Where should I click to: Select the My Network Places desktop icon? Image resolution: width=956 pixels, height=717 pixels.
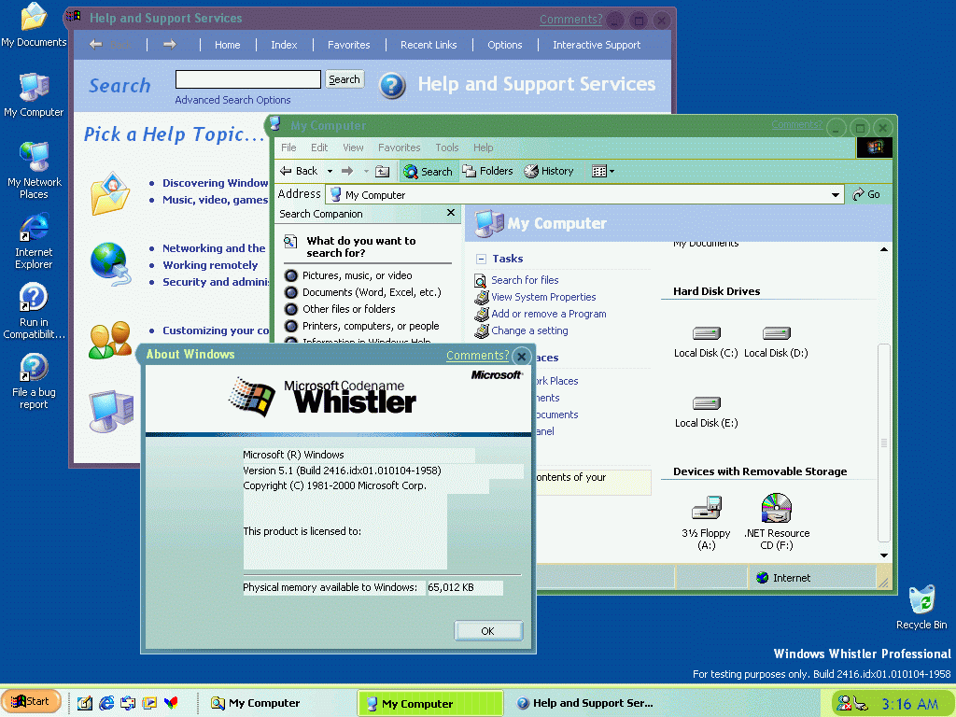[34, 170]
